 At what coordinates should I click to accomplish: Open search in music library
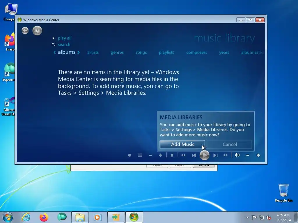pos(64,44)
